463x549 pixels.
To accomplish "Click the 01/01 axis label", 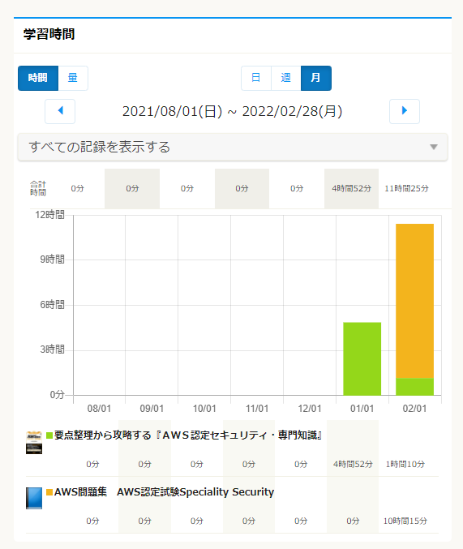I will pos(362,409).
